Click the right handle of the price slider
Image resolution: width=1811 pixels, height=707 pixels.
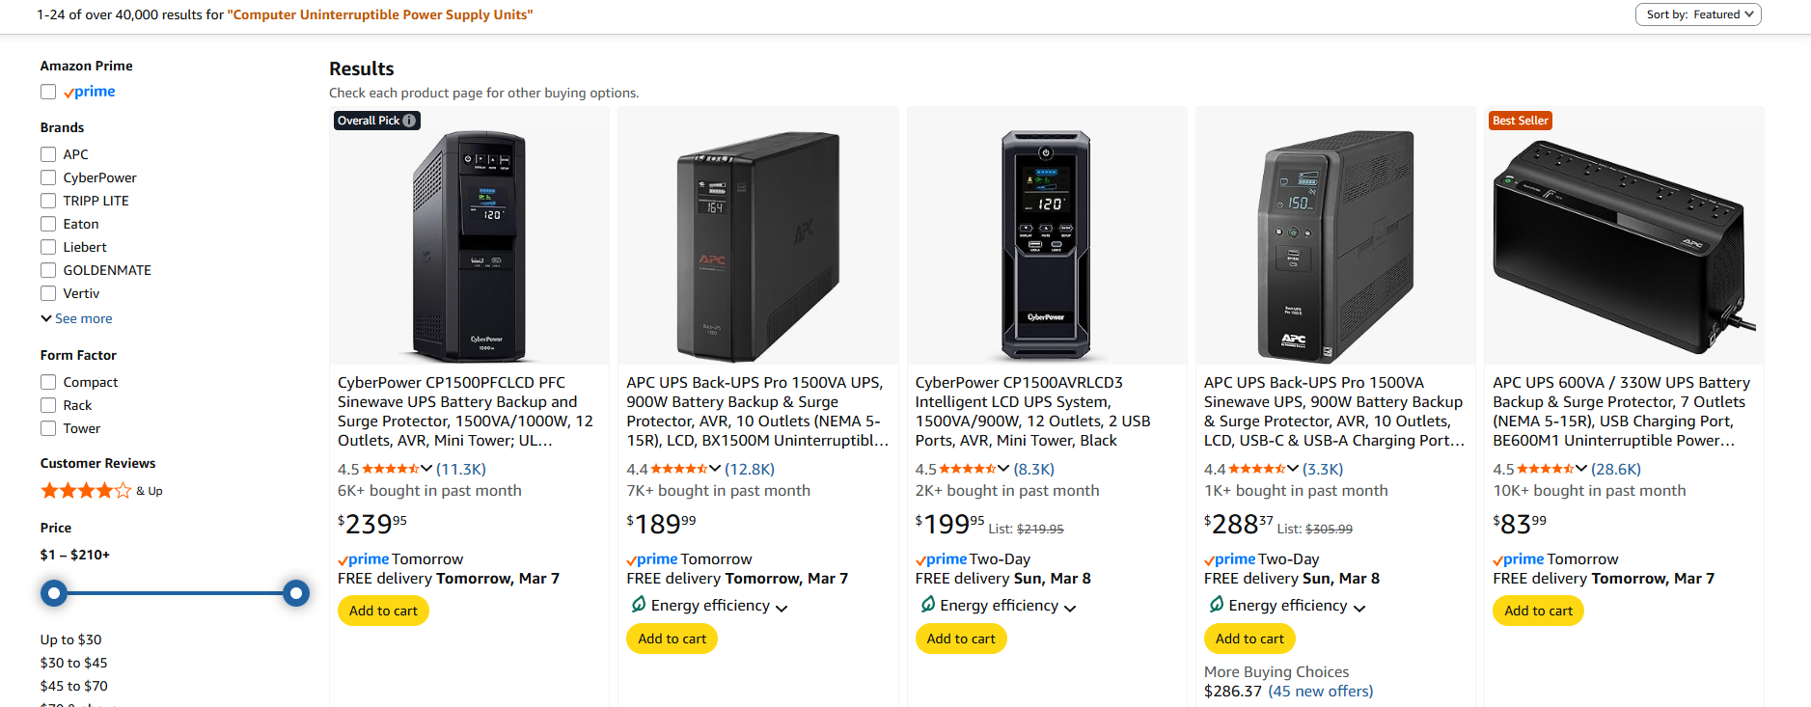coord(296,592)
